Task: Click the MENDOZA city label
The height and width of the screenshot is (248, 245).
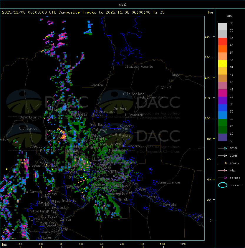Action: [x=72, y=150]
